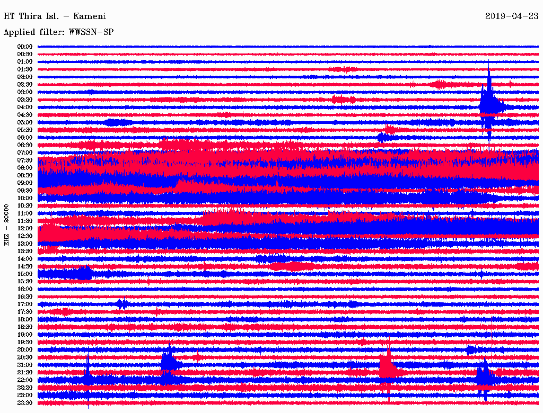Select the 20:00 time label
This screenshot has height=413, width=543.
(25, 349)
